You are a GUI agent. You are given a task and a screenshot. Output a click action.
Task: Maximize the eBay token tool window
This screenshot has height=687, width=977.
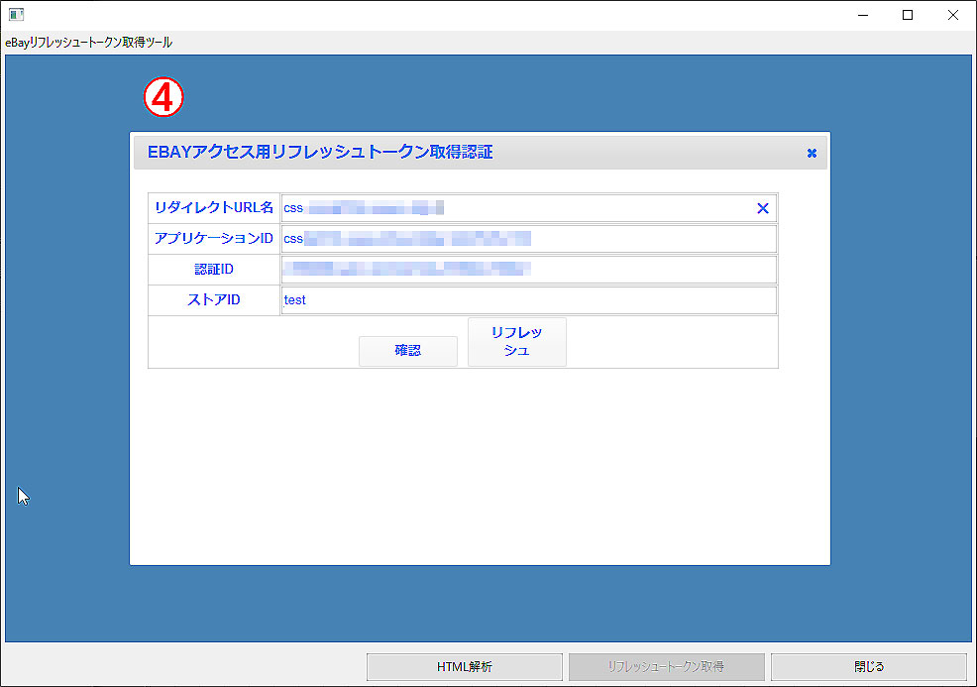point(908,15)
